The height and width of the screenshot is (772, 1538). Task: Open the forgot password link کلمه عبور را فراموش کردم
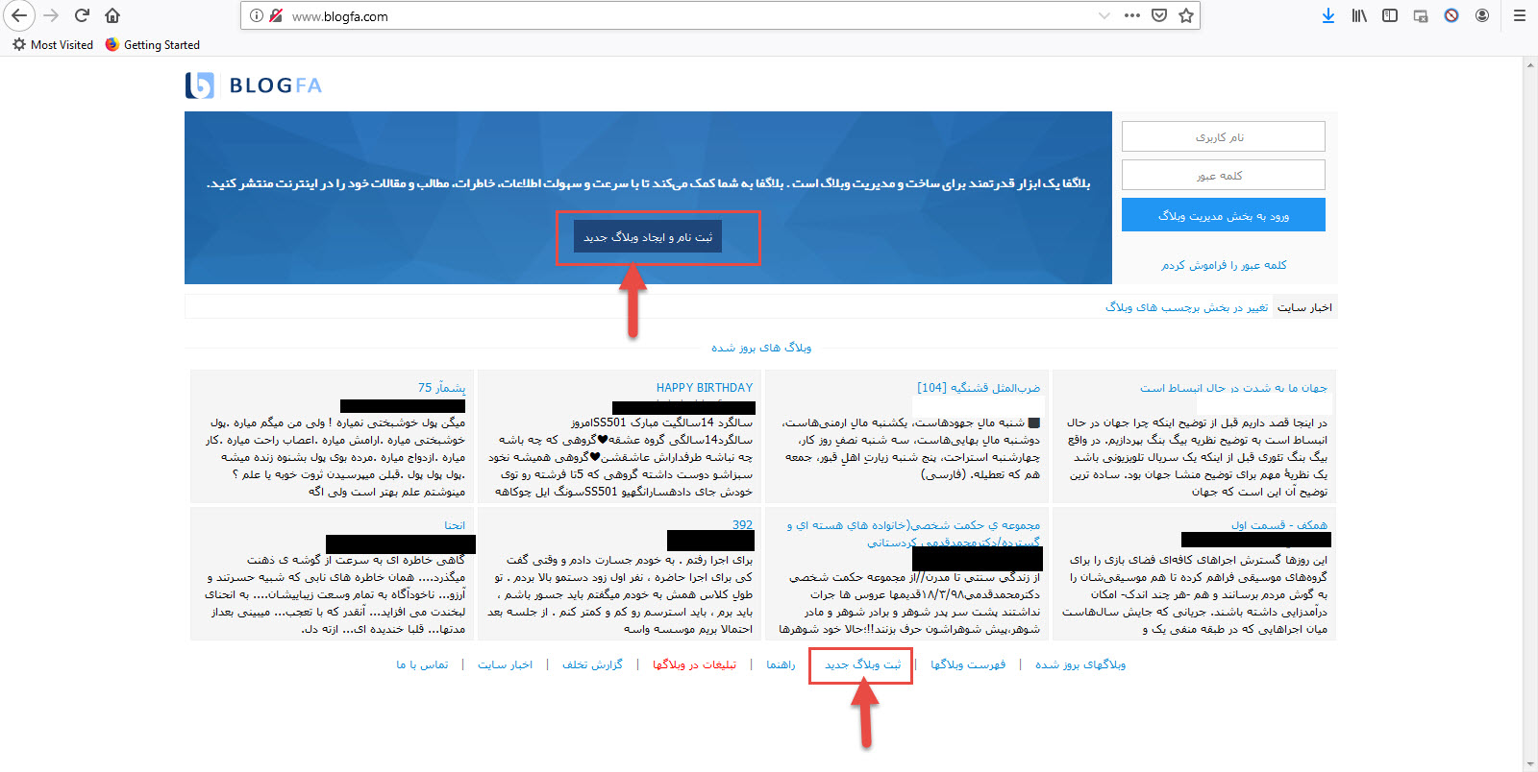pyautogui.click(x=1224, y=265)
